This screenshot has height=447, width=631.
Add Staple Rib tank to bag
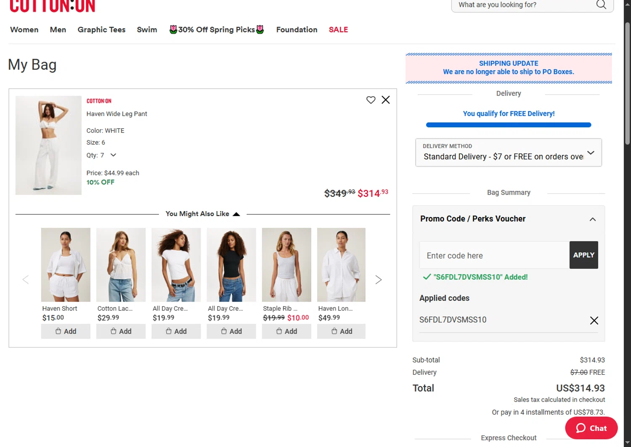coord(286,331)
